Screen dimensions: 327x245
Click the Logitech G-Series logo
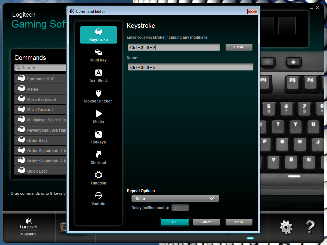point(28,227)
